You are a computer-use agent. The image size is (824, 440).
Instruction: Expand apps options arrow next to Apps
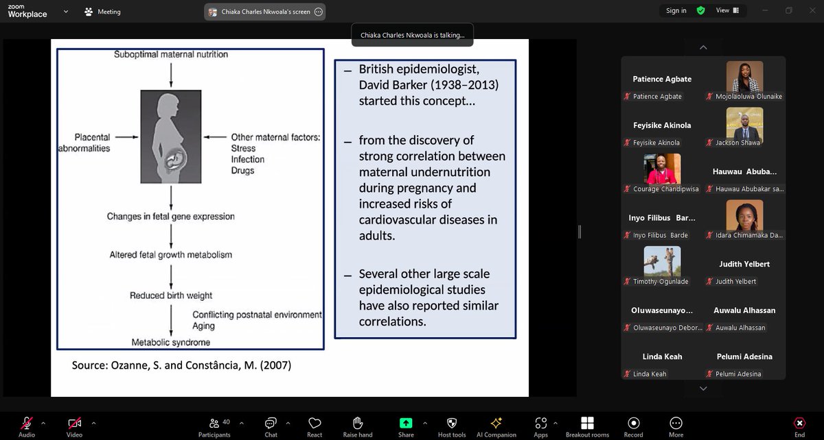(x=556, y=423)
